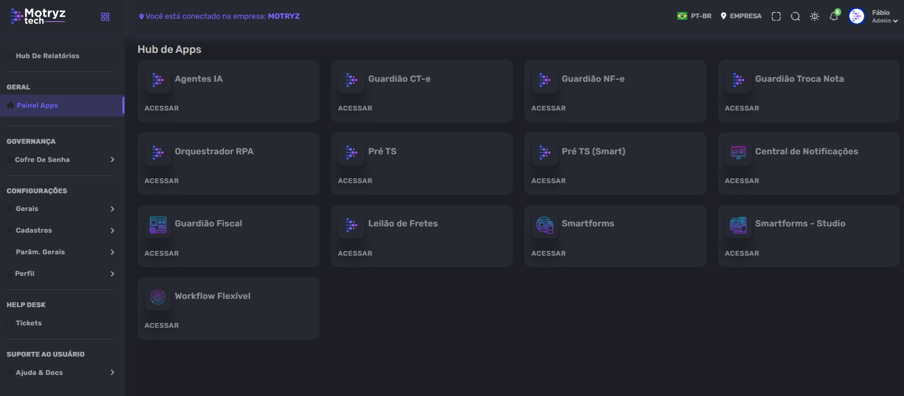Open Guardião Fiscal app icon

pos(158,225)
